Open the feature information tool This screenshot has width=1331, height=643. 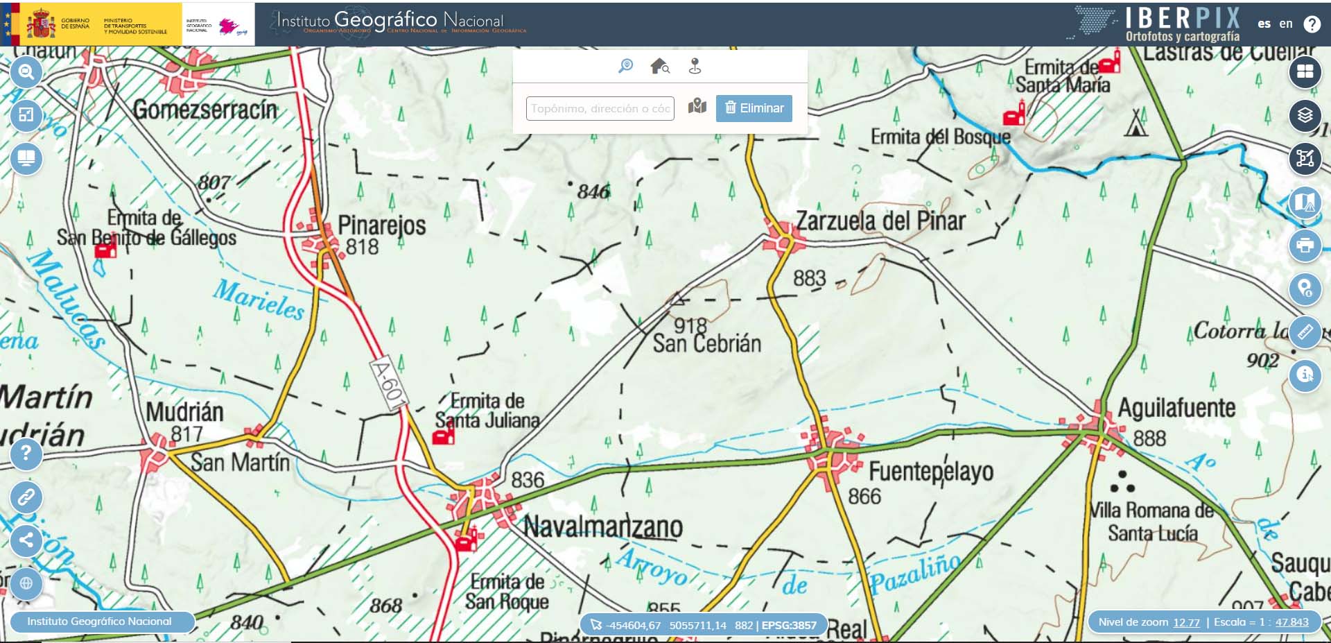tap(1305, 375)
